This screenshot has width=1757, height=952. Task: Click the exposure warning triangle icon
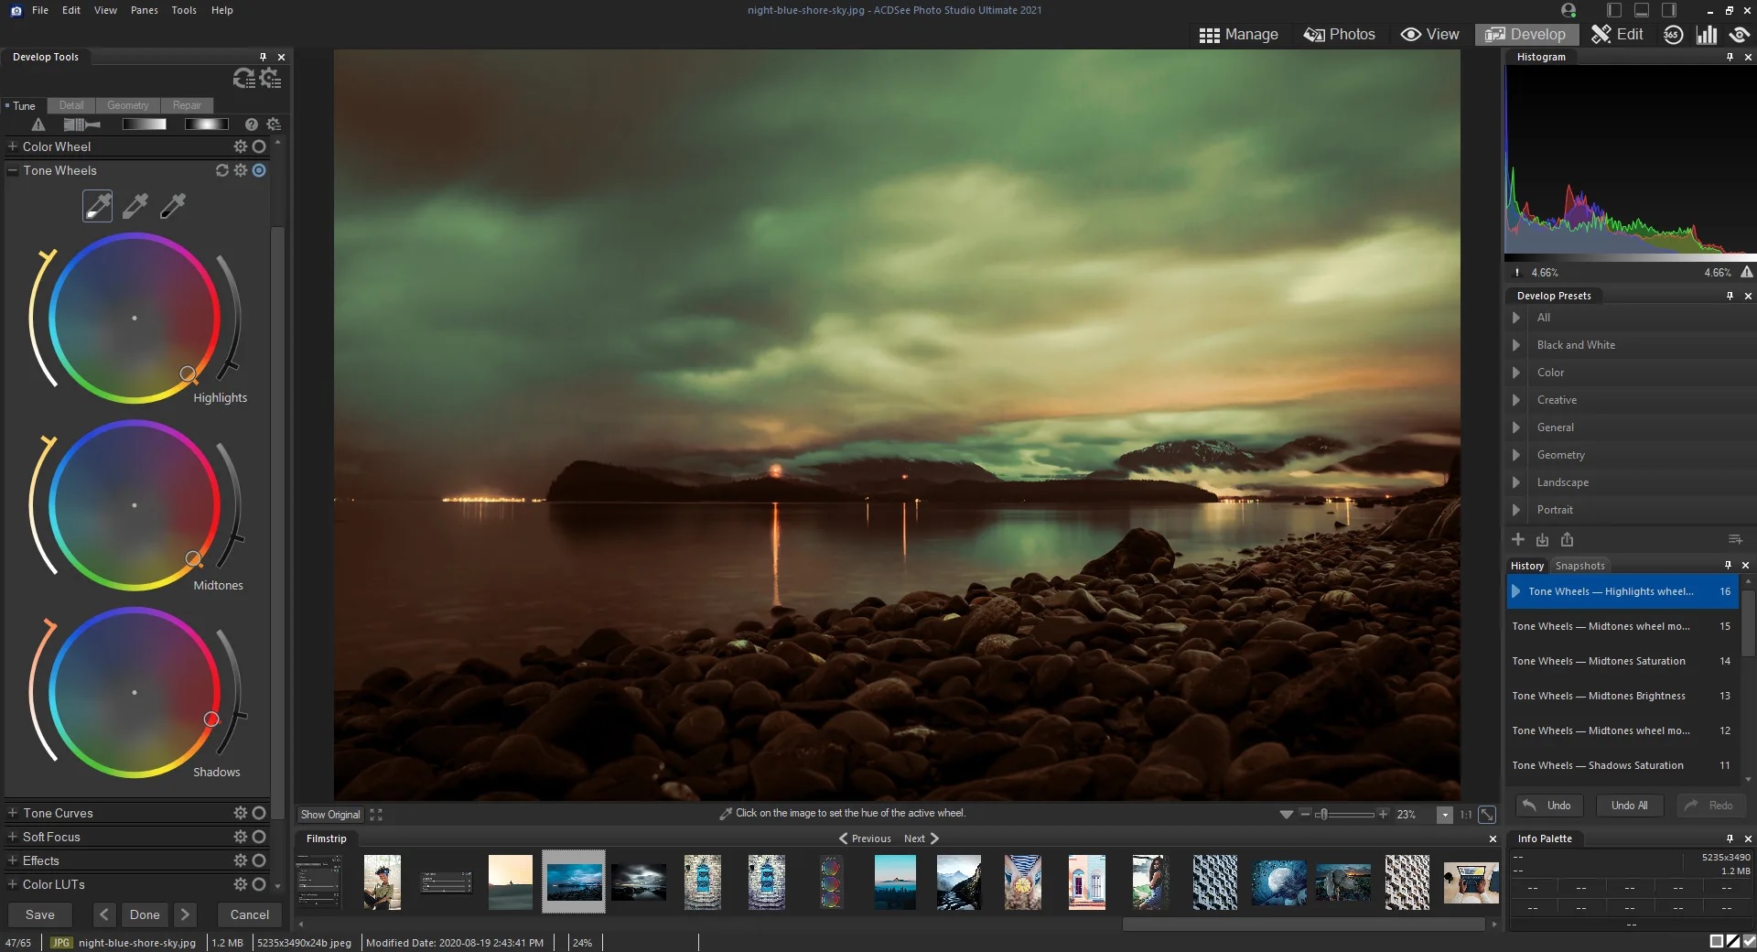point(38,124)
